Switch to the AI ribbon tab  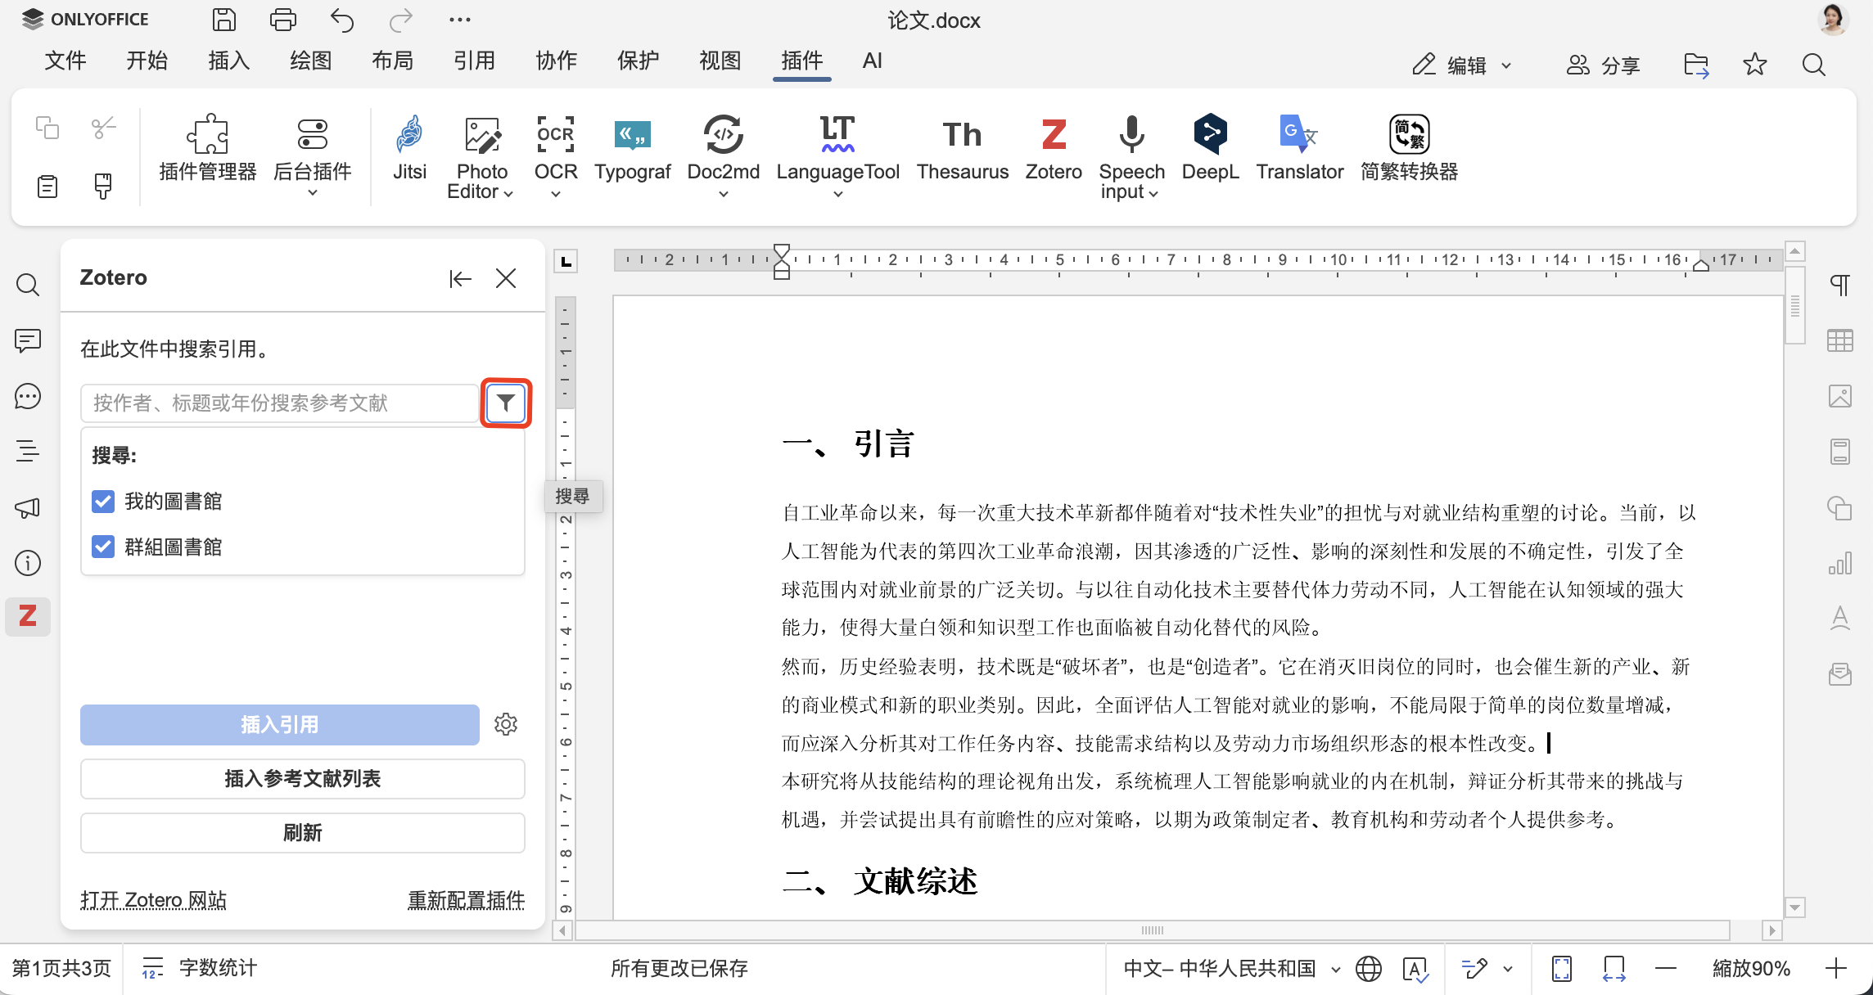coord(871,61)
